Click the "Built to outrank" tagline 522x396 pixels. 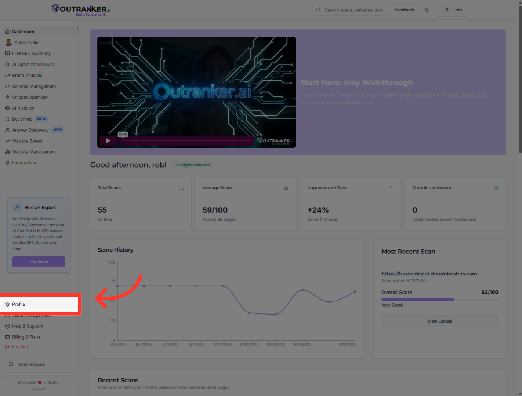(x=91, y=15)
